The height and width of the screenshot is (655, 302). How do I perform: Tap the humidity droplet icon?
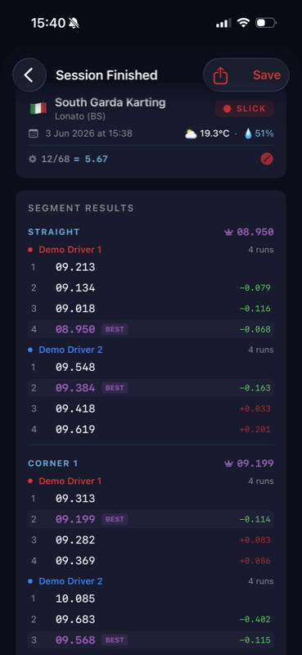[248, 133]
